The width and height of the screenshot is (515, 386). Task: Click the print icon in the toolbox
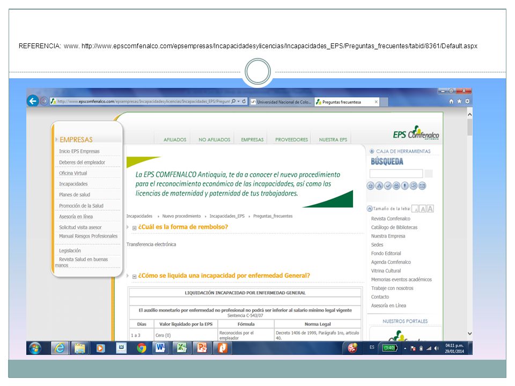coord(396,186)
